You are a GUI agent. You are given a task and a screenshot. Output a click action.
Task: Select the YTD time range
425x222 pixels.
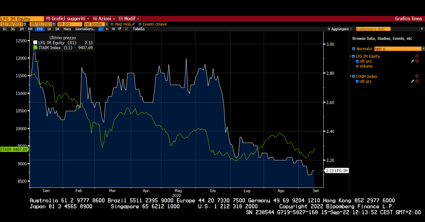point(40,29)
